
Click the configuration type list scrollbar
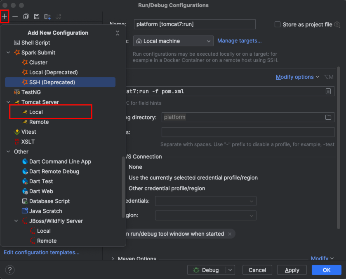tap(123, 187)
